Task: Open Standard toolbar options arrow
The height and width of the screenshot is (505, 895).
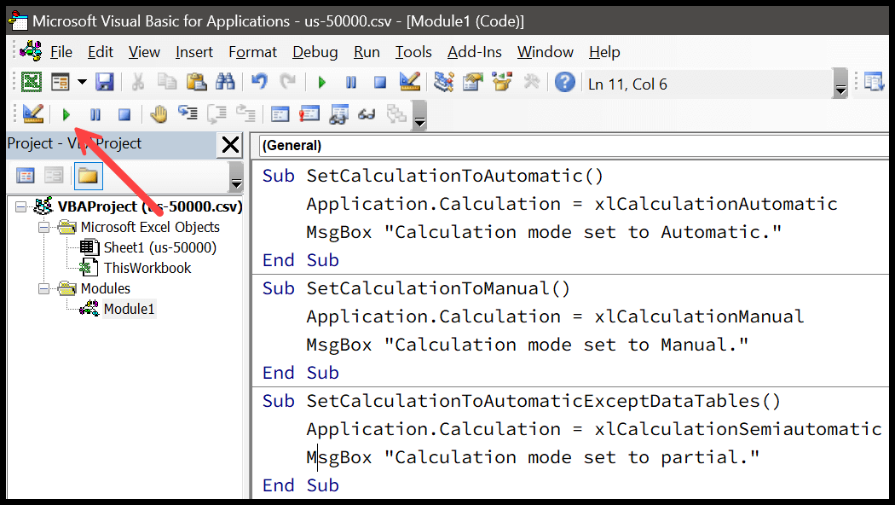Action: (840, 84)
